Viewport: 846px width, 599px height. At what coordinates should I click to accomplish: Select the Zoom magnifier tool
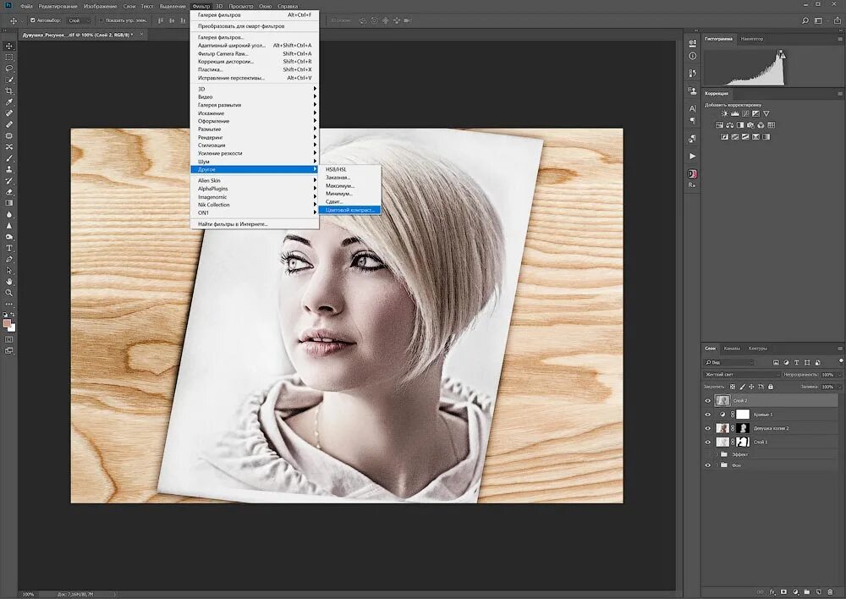(x=9, y=292)
